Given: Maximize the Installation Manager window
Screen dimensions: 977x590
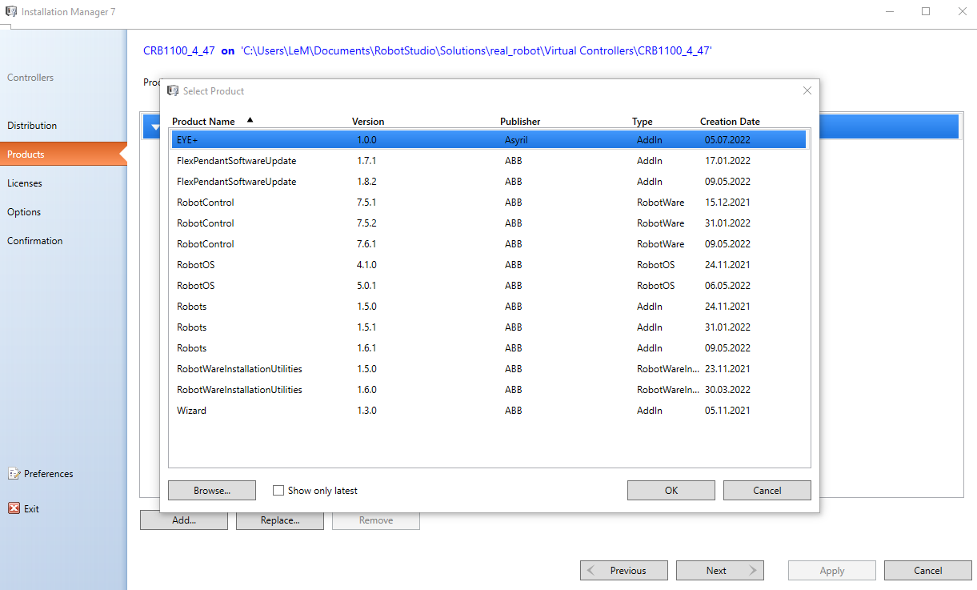Looking at the screenshot, I should (926, 11).
